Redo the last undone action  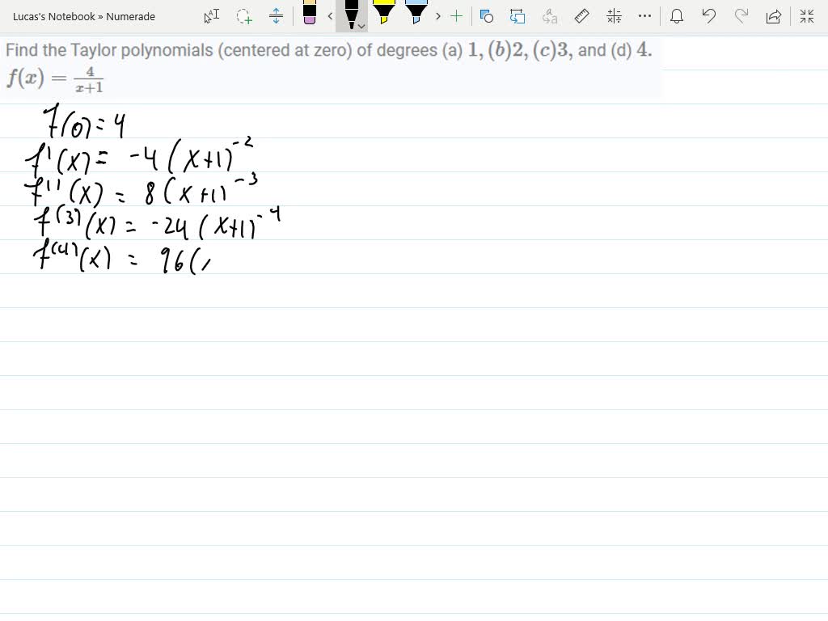click(x=741, y=16)
